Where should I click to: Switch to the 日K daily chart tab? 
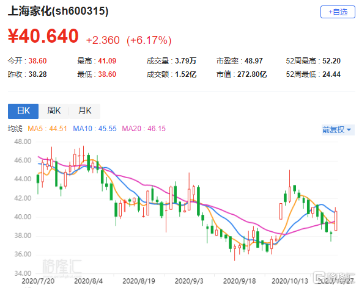click(x=23, y=111)
